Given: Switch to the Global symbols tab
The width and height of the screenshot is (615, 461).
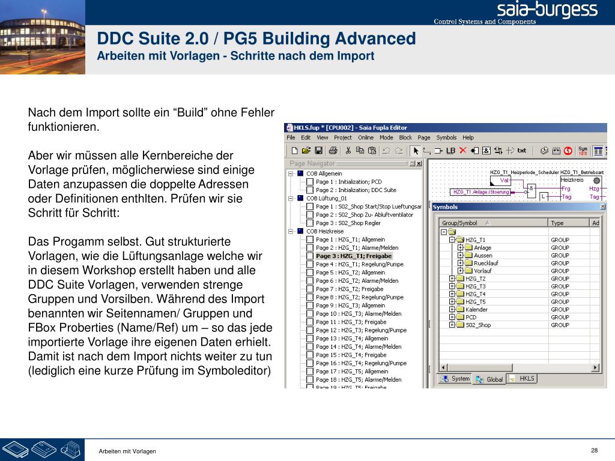Looking at the screenshot, I should point(489,379).
